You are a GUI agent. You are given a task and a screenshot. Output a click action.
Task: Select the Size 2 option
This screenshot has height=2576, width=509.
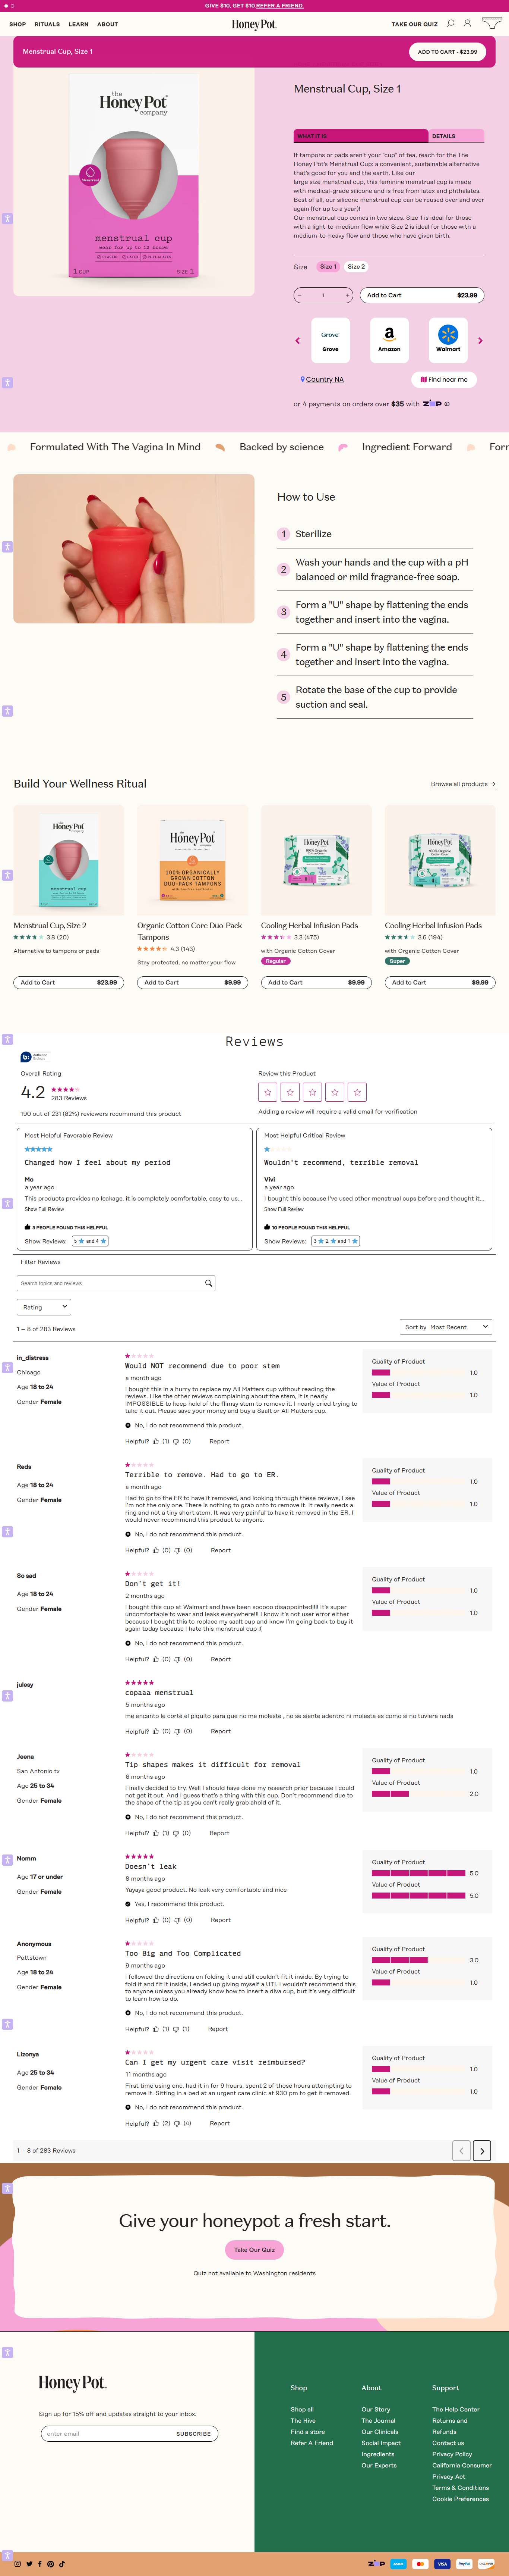tap(356, 267)
